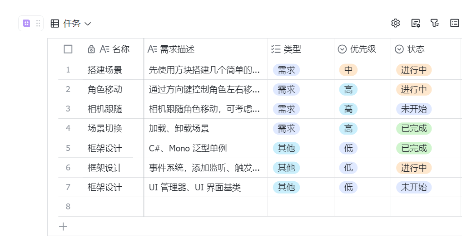
Task: Click the field configuration icon in the toolbar
Action: point(415,23)
